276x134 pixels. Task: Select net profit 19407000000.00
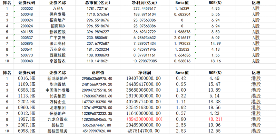click(143, 79)
